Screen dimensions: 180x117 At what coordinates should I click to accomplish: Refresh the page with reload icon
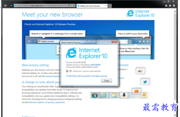pos(74,6)
